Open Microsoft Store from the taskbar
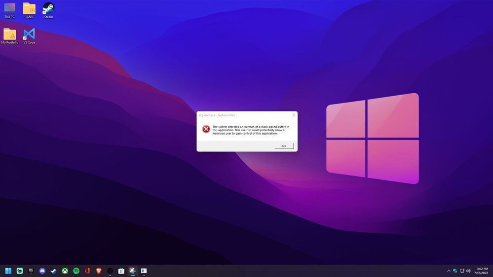 [x=121, y=271]
